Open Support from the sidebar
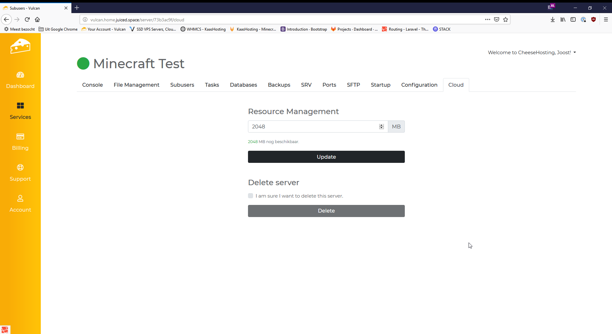Image resolution: width=612 pixels, height=334 pixels. point(20,173)
